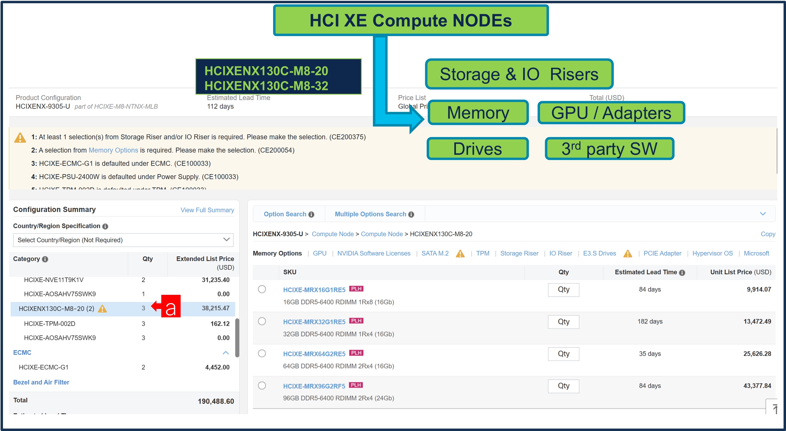Click the PLH badge on HCIXE-MRX96G2RF5
The height and width of the screenshot is (431, 786).
[356, 385]
